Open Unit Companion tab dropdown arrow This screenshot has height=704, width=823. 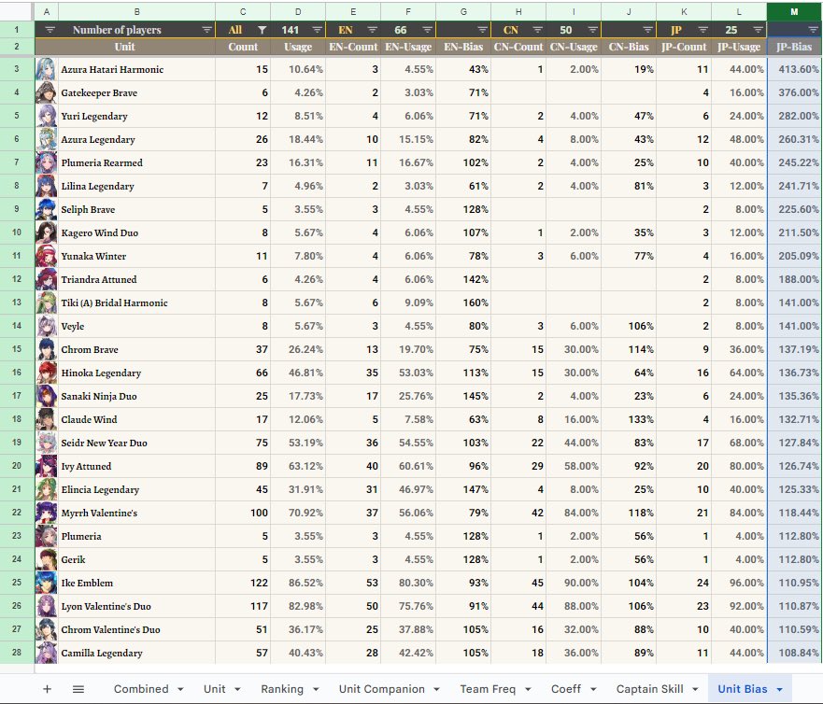pos(436,689)
